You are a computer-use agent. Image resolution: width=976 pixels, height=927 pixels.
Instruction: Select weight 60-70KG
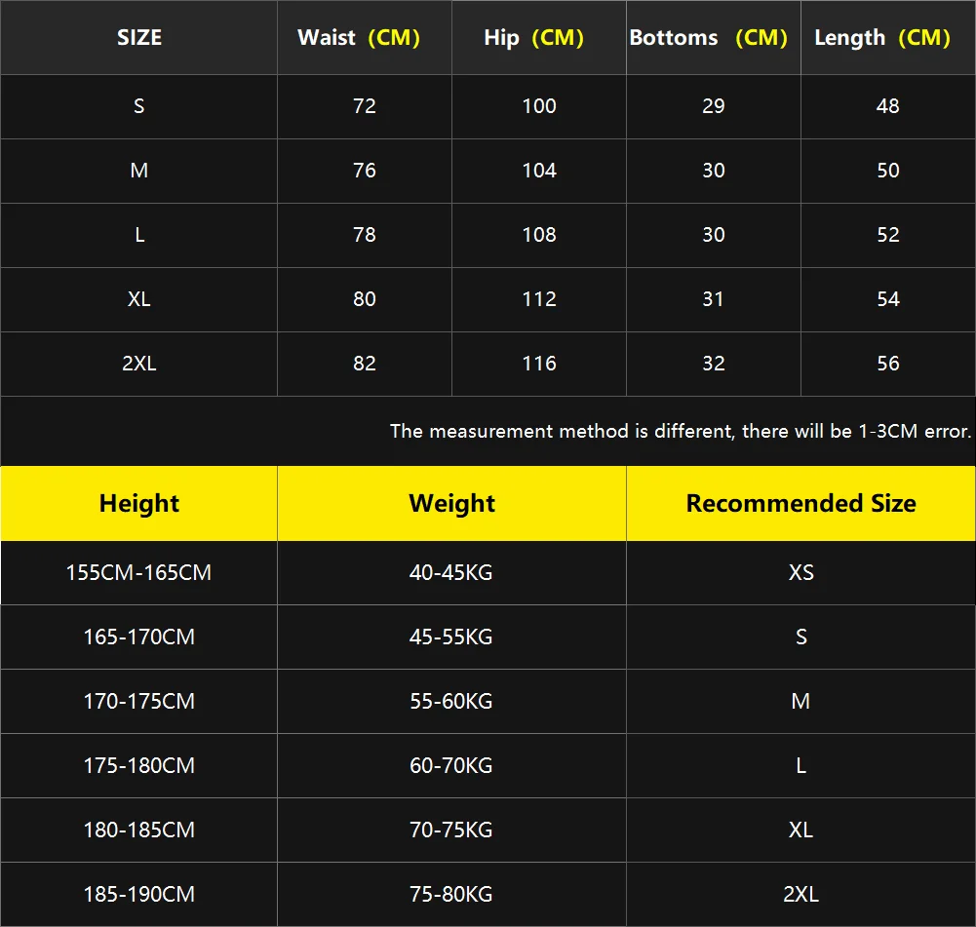451,766
